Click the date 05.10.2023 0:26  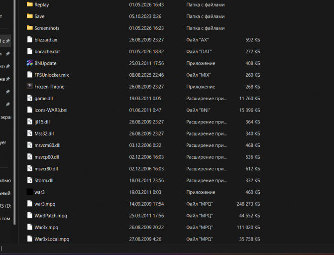(145, 16)
